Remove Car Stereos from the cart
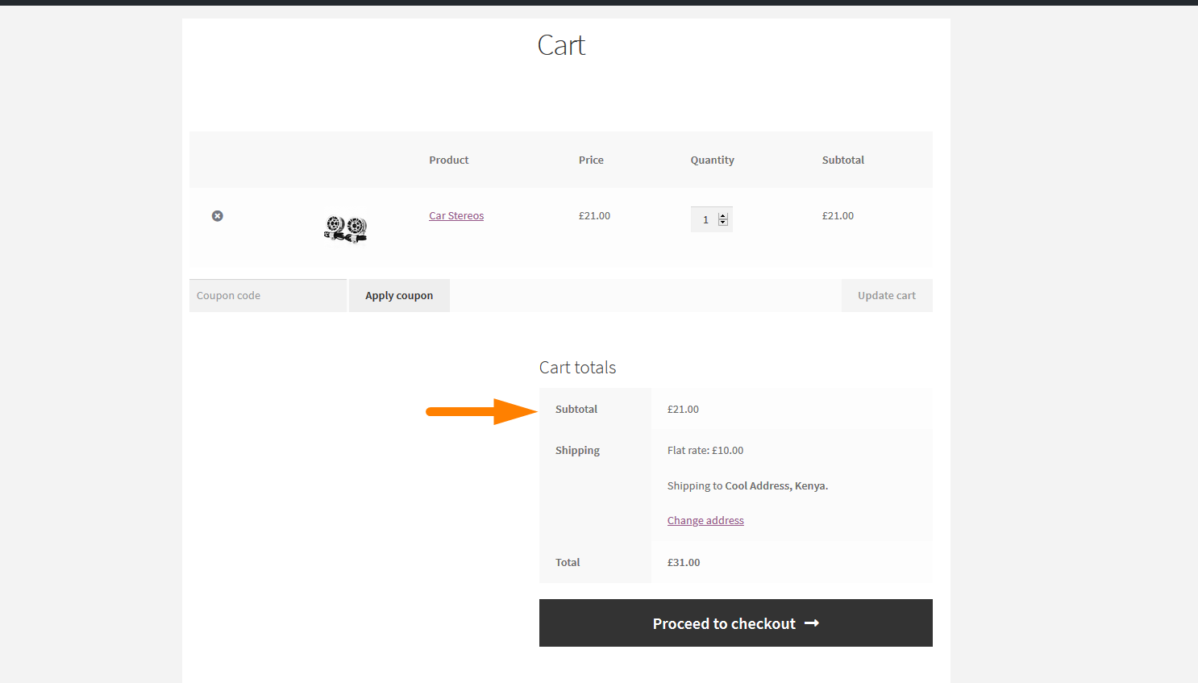Viewport: 1198px width, 683px height. tap(217, 216)
